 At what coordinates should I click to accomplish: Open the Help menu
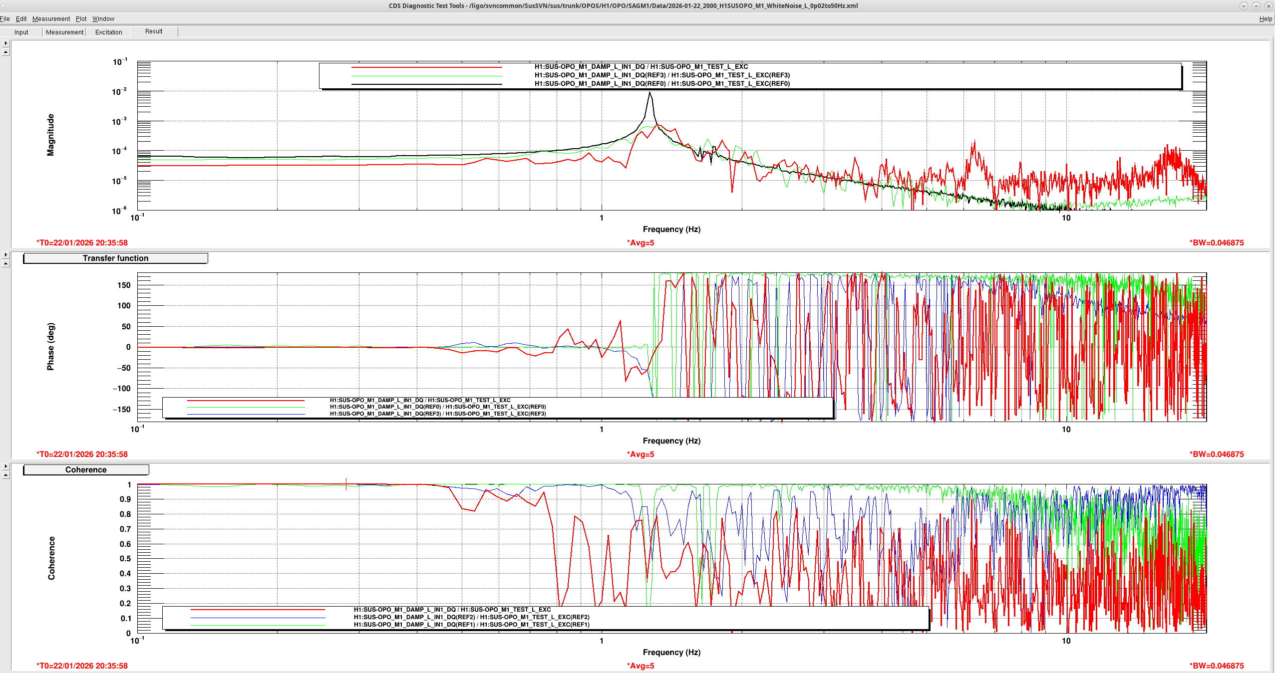[1265, 19]
